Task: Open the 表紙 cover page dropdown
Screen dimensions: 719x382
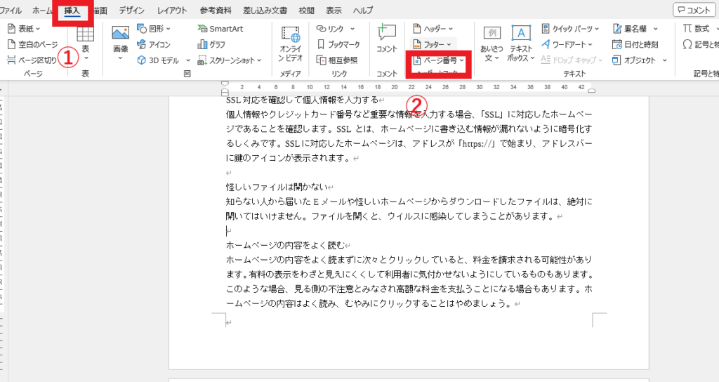Action: pyautogui.click(x=25, y=28)
